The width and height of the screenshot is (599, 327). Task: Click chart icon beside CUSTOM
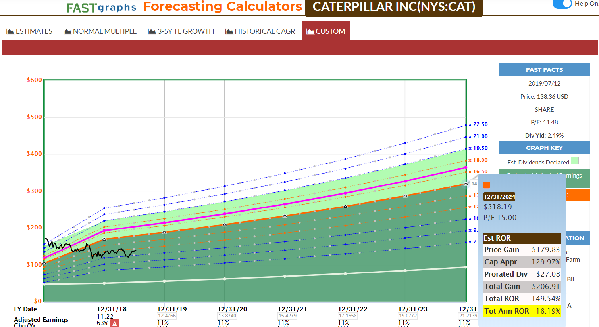point(310,31)
